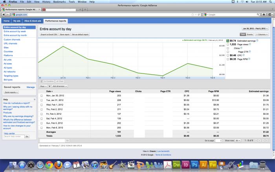
Task: Collapse the Help panel
Action: (35, 99)
